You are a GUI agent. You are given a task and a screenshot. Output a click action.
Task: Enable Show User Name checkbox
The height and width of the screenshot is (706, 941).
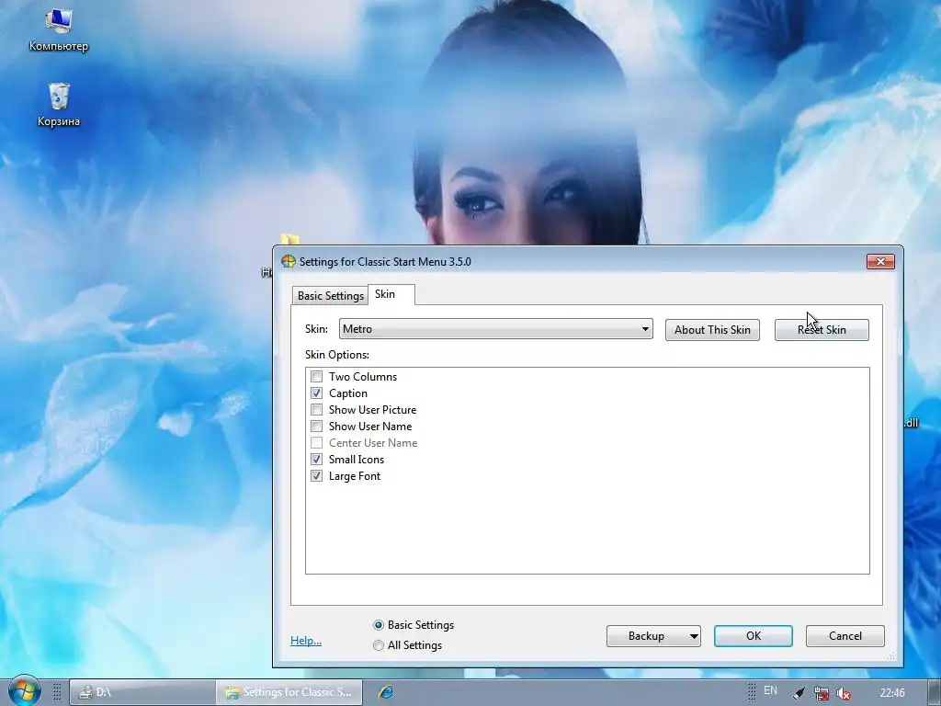click(x=316, y=427)
